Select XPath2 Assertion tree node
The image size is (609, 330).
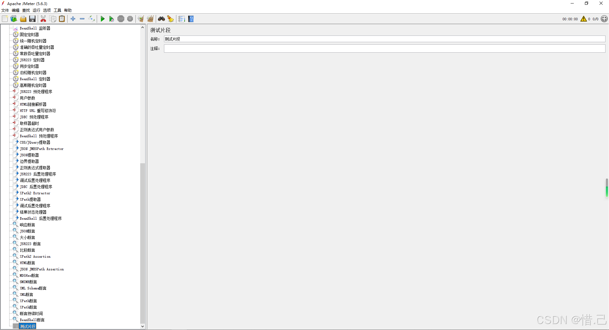pyautogui.click(x=35, y=256)
